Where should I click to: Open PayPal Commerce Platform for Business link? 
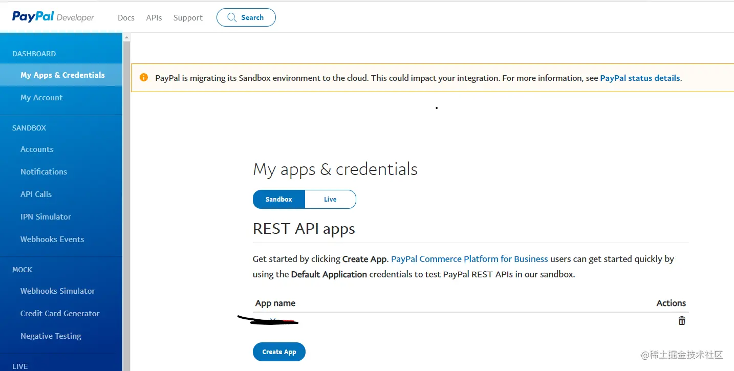469,259
